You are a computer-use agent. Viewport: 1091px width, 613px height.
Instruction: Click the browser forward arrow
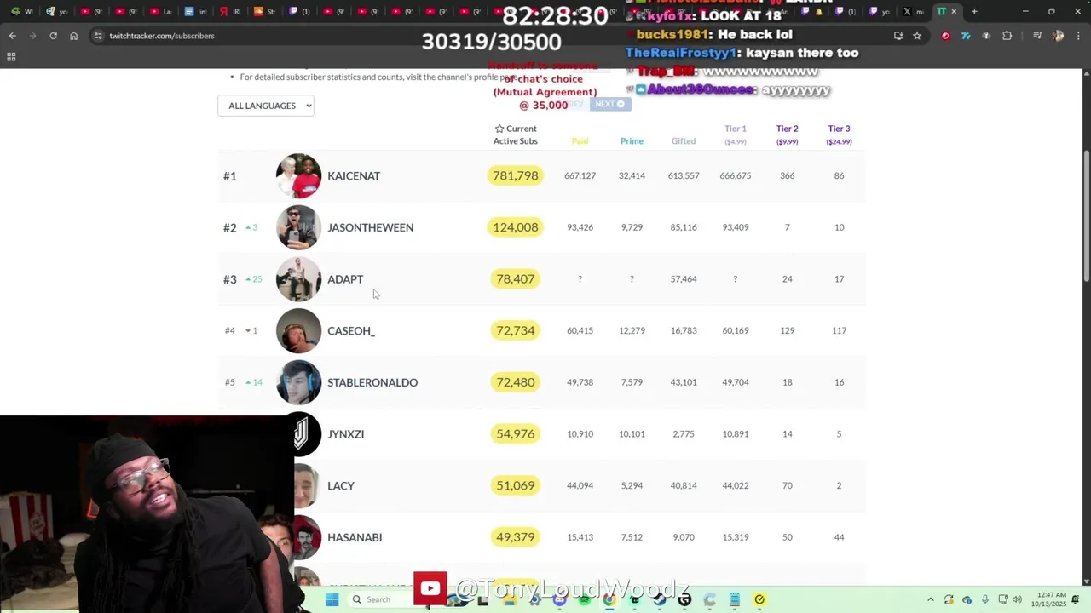point(32,36)
